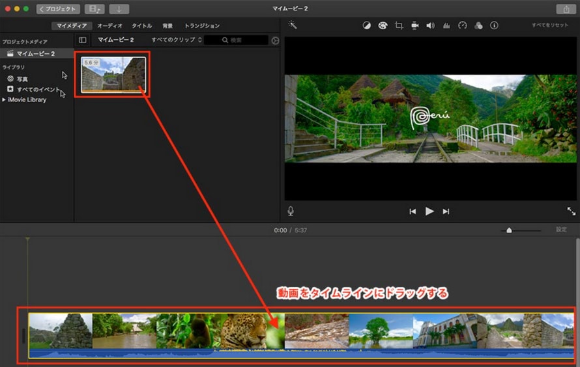This screenshot has width=580, height=367.
Task: Open the color correction palette tool
Action: (383, 25)
